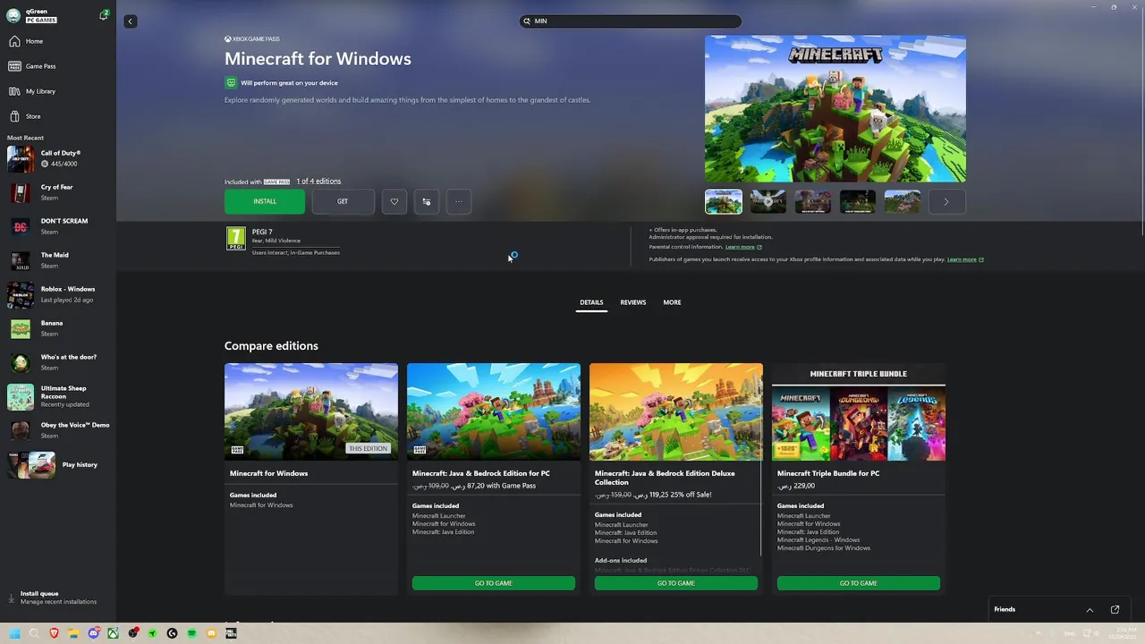Open Logitech G HUB taskbar icon
This screenshot has height=644, width=1145.
point(172,633)
